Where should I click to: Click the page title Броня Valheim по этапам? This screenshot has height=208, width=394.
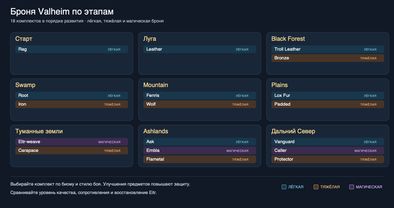[62, 11]
